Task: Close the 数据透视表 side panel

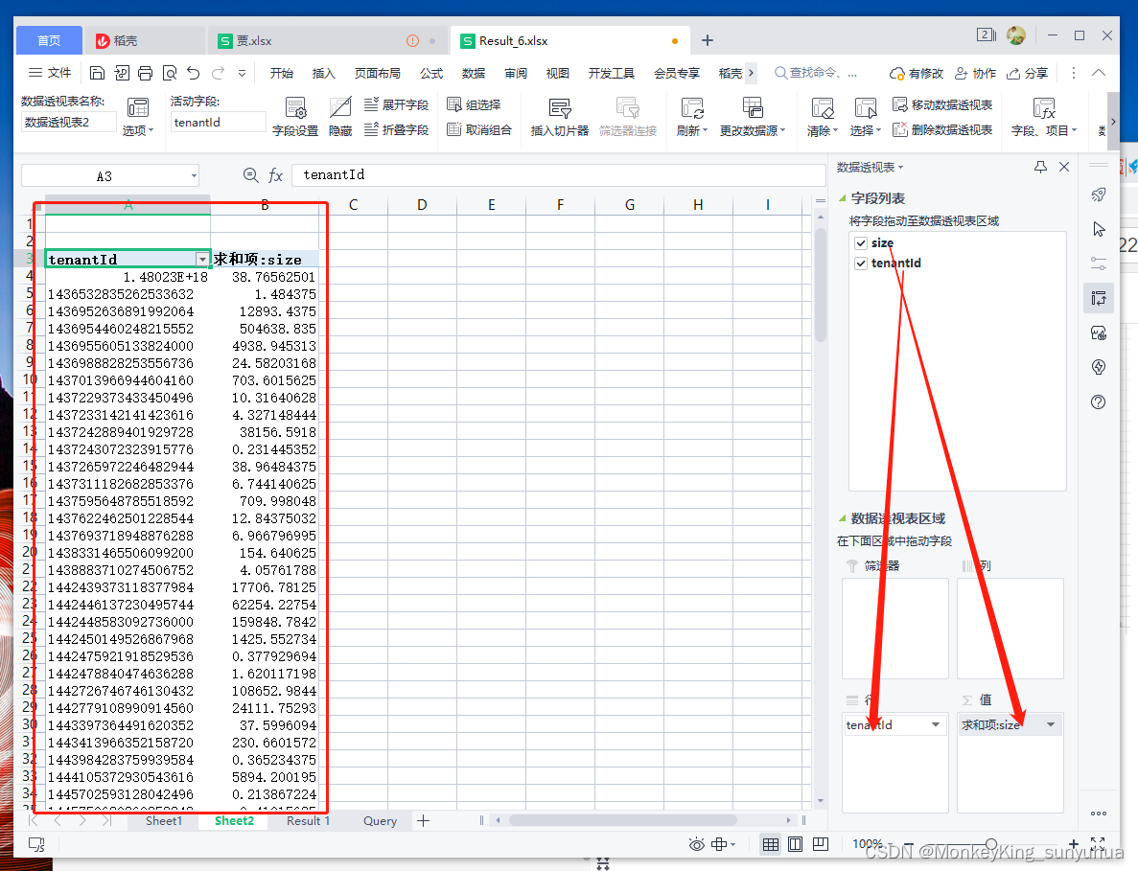Action: (x=1064, y=167)
